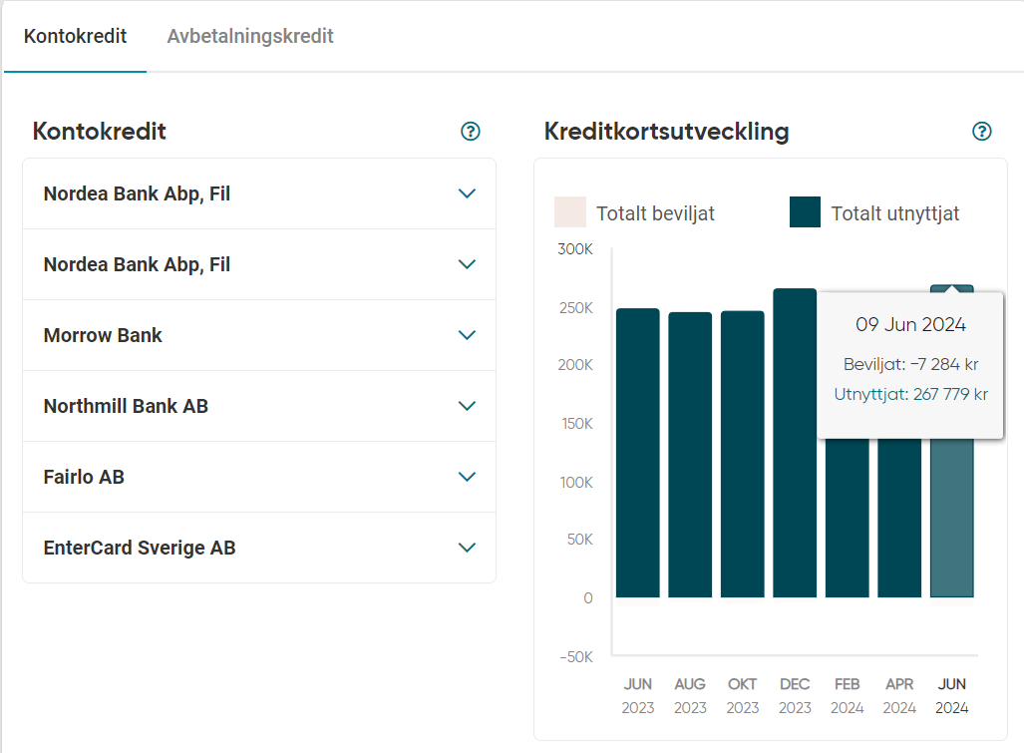1024x753 pixels.
Task: Click the DEC 2023 bar in chart
Action: tap(795, 444)
